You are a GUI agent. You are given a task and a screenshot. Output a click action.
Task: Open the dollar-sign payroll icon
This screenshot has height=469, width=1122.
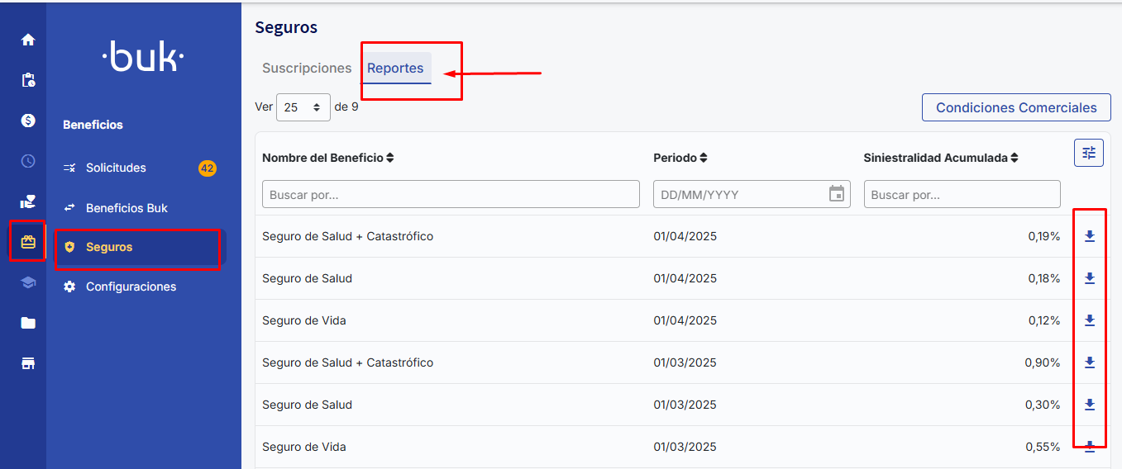(x=28, y=121)
